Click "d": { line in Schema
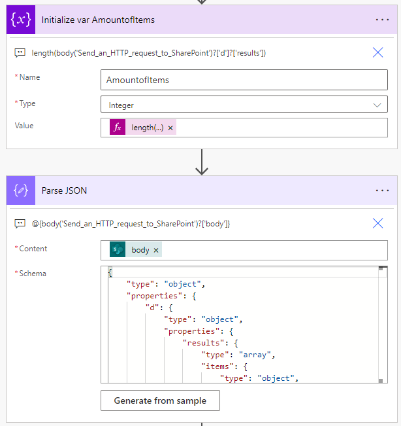The image size is (401, 426). pos(159,308)
